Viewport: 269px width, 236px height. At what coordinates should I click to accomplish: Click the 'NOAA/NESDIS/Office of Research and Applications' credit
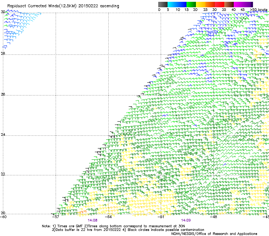click(214, 234)
